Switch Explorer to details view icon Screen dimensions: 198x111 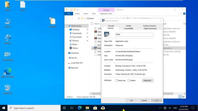[x=180, y=97]
